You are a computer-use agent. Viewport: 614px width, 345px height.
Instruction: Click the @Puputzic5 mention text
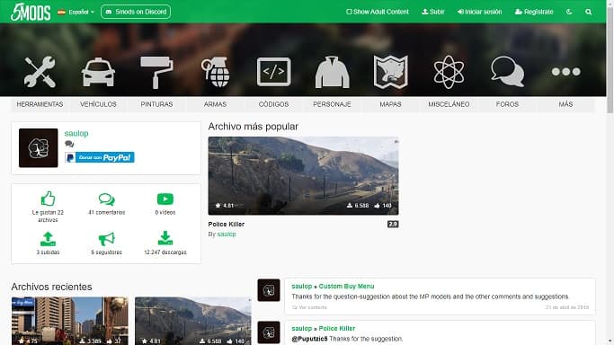pyautogui.click(x=309, y=339)
